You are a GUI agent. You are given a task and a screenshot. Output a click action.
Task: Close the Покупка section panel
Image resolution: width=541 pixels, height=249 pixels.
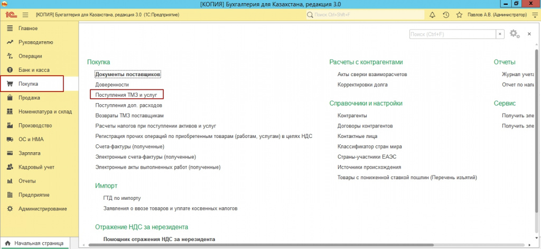coord(529,34)
